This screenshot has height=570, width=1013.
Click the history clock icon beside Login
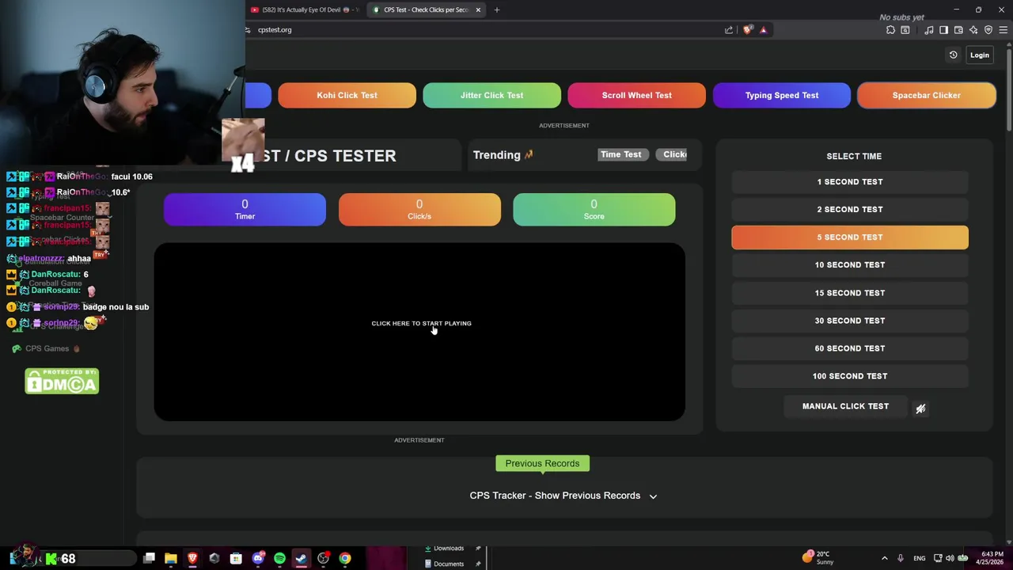coord(953,55)
